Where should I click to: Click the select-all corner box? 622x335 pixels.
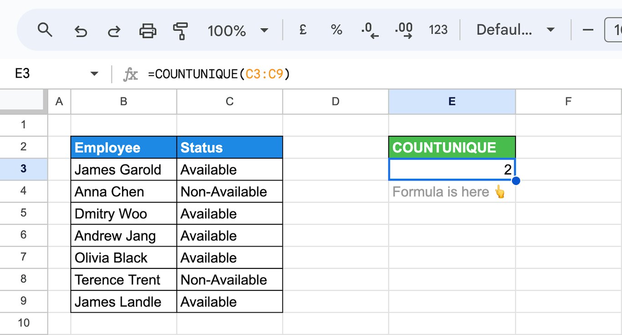coord(24,102)
